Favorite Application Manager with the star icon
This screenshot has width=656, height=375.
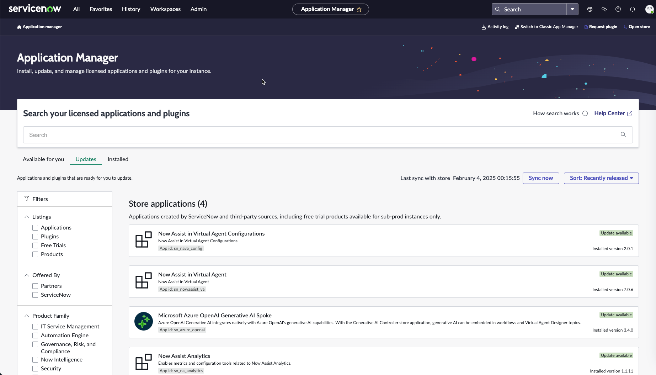[359, 10]
